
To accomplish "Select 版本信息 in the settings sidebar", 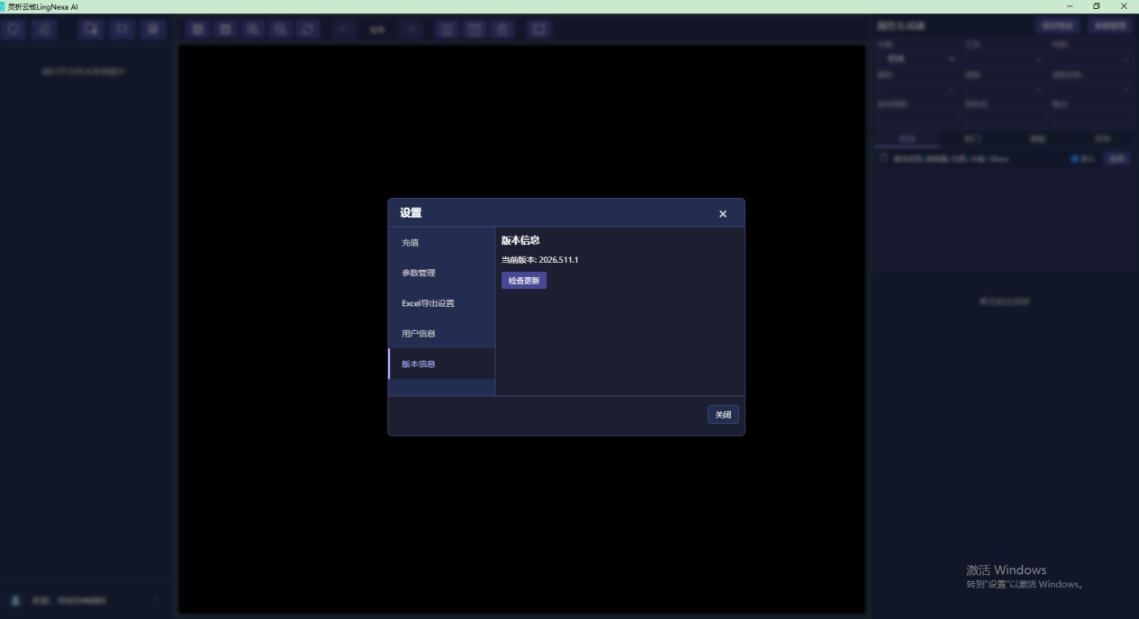I will 441,363.
